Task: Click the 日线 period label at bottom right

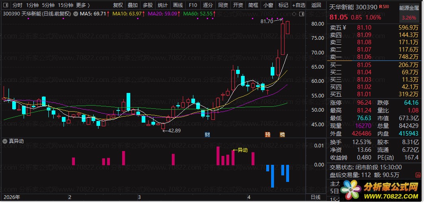Action: [x=315, y=197]
